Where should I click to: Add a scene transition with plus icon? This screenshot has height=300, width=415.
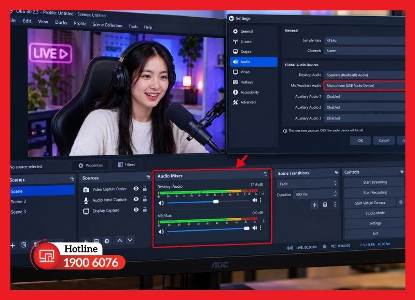[x=315, y=205]
